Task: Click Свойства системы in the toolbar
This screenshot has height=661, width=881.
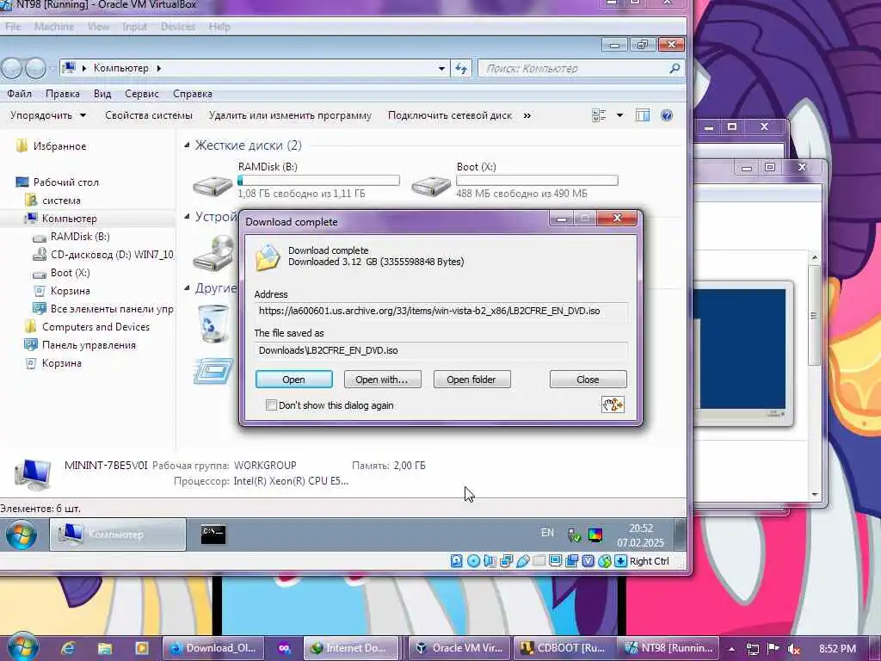Action: click(x=149, y=115)
